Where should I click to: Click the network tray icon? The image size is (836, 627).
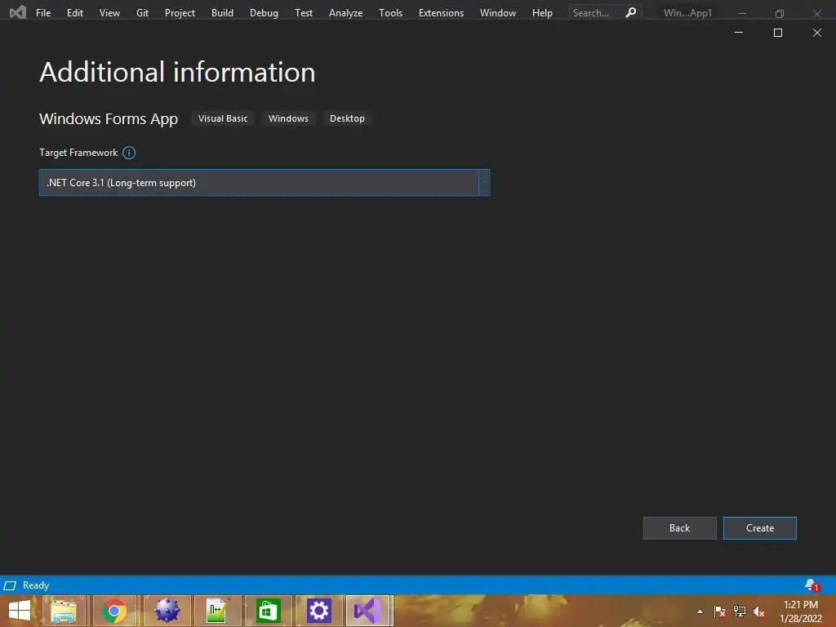click(x=740, y=611)
